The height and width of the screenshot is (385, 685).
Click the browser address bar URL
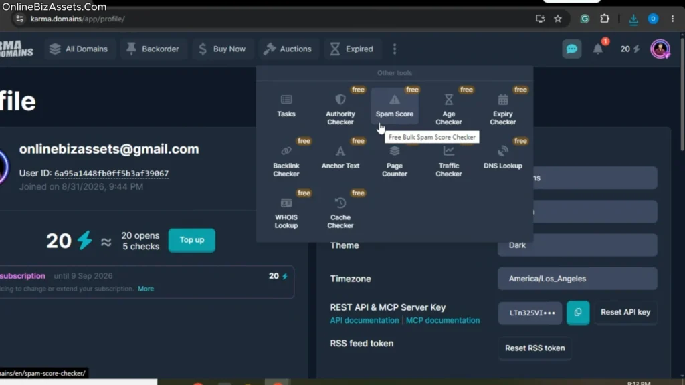[x=78, y=19]
